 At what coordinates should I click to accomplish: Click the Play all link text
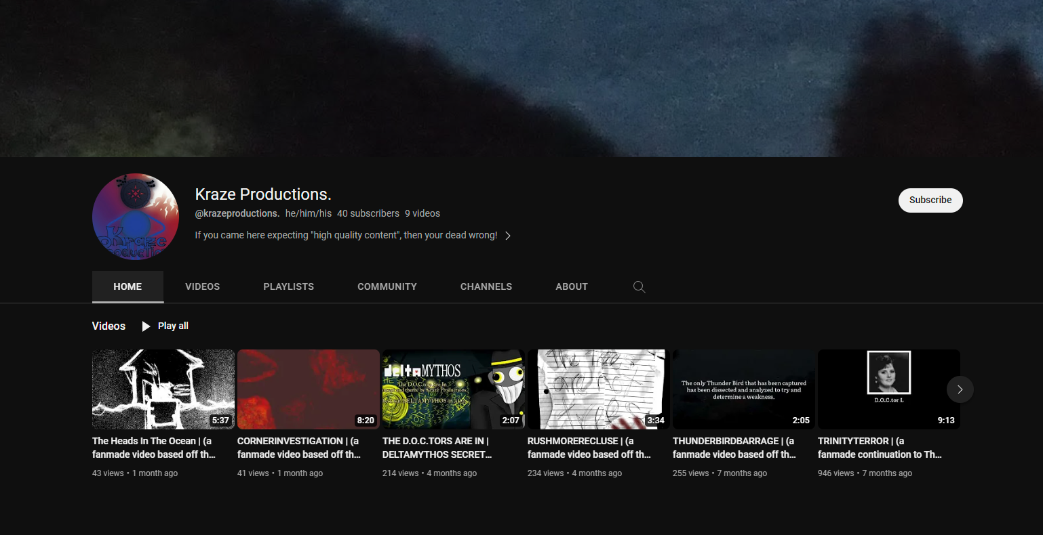(173, 326)
